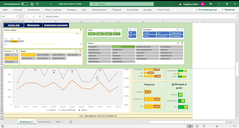Click the zoom slider in the status bar
The width and height of the screenshot is (239, 128).
click(x=217, y=126)
